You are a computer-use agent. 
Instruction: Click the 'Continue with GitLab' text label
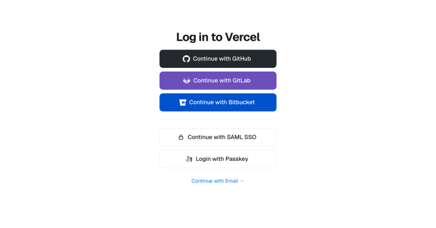coord(222,81)
